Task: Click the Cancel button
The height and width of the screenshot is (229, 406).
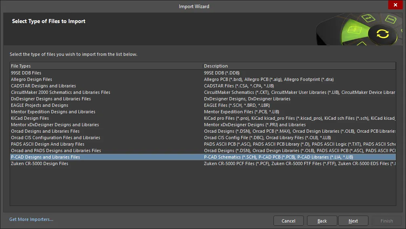Action: (x=288, y=221)
